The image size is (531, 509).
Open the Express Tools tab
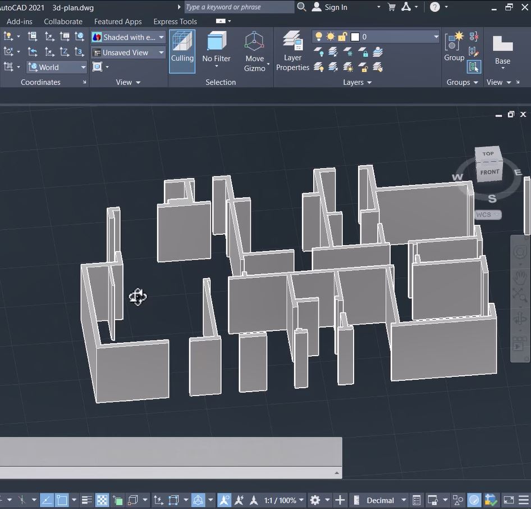pyautogui.click(x=175, y=21)
